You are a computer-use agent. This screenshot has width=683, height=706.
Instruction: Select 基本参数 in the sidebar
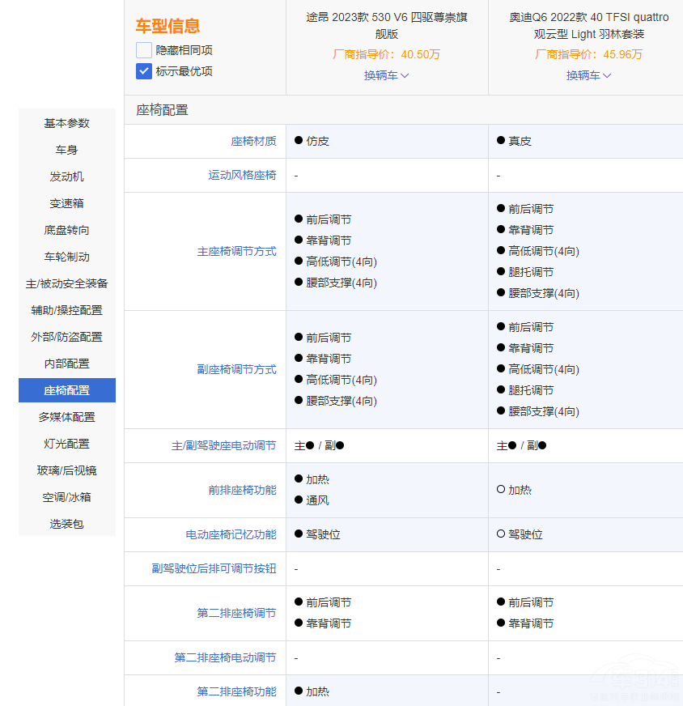click(x=67, y=123)
